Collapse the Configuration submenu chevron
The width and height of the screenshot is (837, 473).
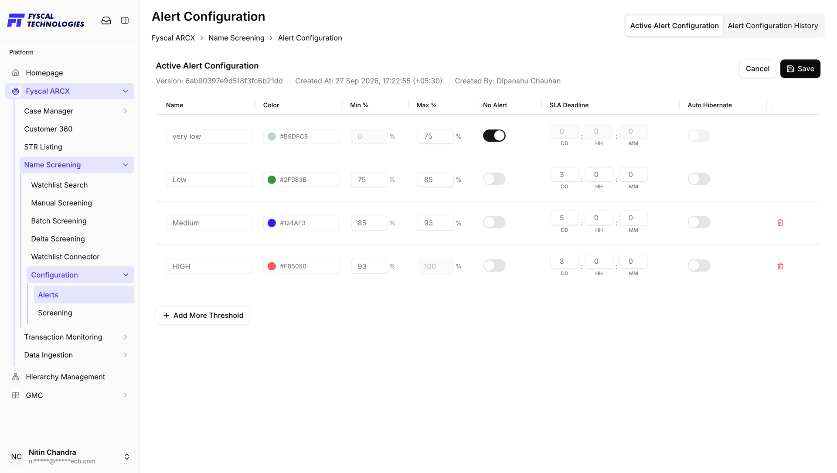tap(126, 275)
